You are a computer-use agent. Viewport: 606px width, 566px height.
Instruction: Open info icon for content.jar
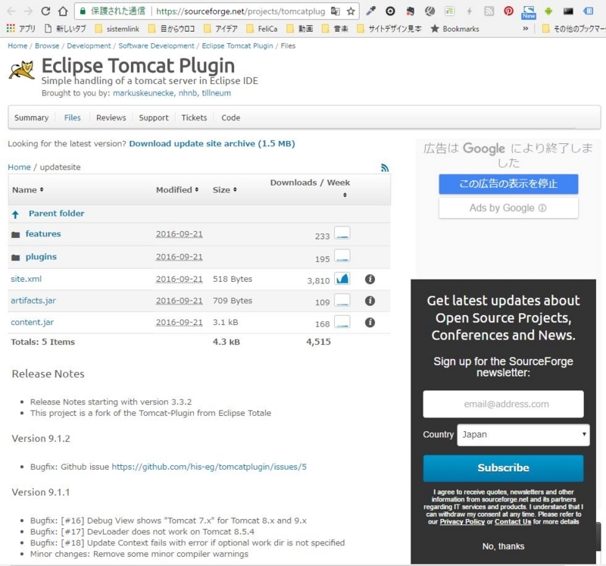click(x=370, y=323)
